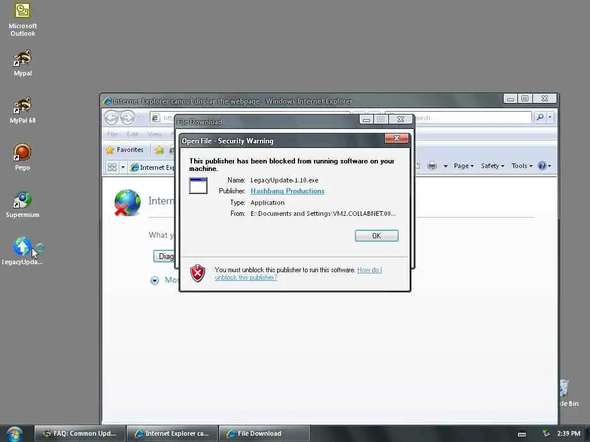This screenshot has width=590, height=442.
Task: Open the MyPal 68 desktop shortcut
Action: [x=22, y=110]
